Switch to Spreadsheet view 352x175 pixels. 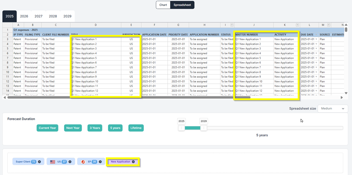(x=182, y=5)
